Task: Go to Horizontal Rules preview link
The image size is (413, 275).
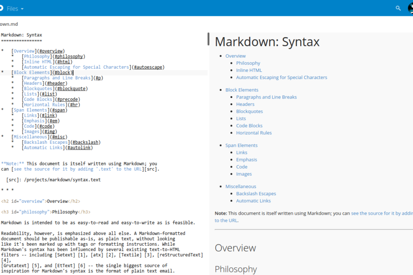Action: coord(254,133)
